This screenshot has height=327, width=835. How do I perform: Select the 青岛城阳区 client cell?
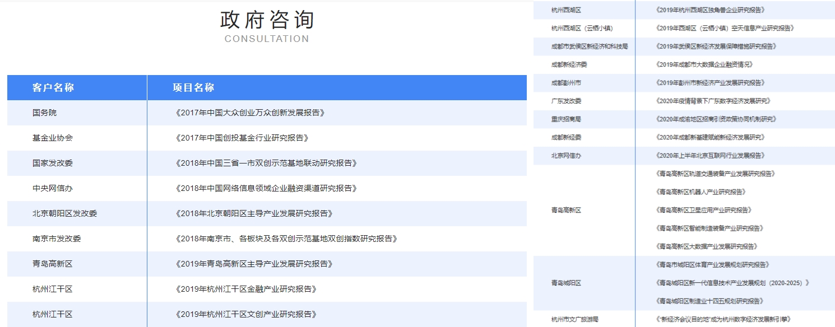[566, 283]
